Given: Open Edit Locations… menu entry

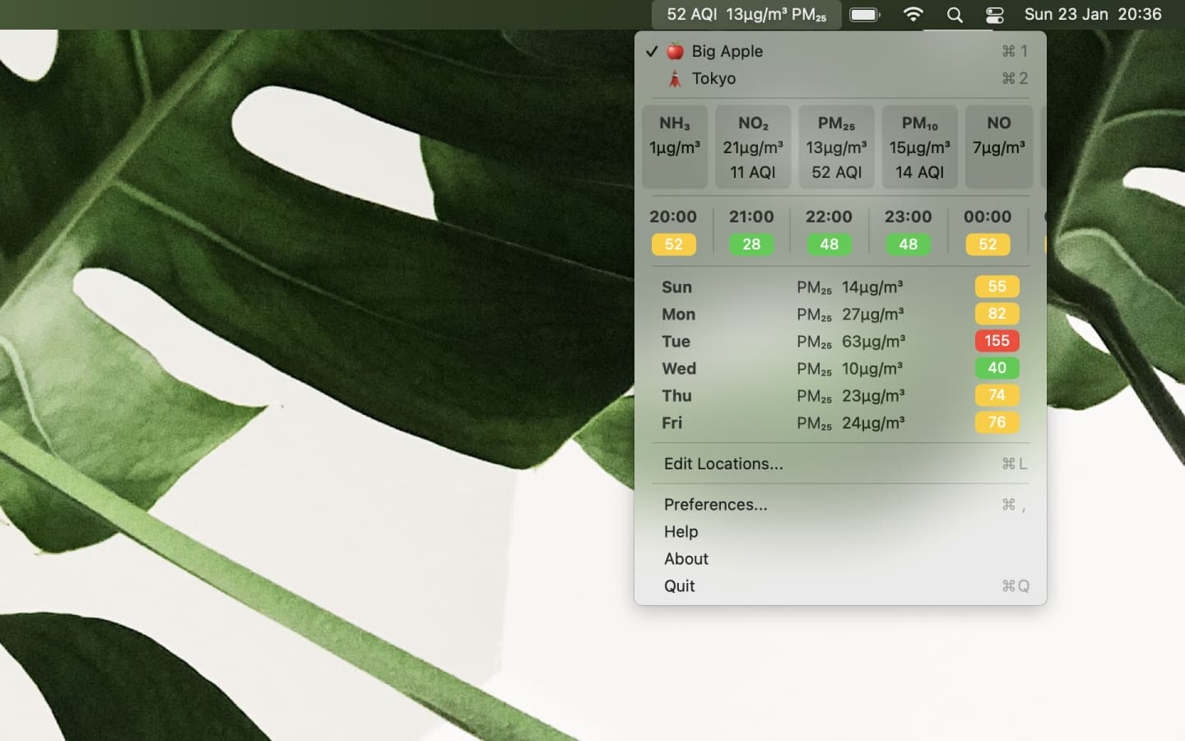Looking at the screenshot, I should point(723,464).
